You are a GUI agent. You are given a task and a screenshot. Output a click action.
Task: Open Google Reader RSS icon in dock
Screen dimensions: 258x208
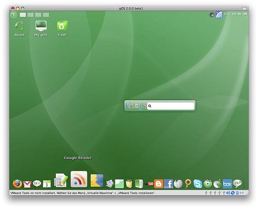[79, 179]
